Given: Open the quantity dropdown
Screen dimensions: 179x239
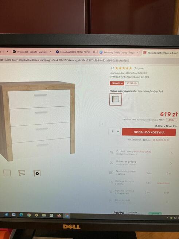Looking at the screenshot, I should (114, 131).
